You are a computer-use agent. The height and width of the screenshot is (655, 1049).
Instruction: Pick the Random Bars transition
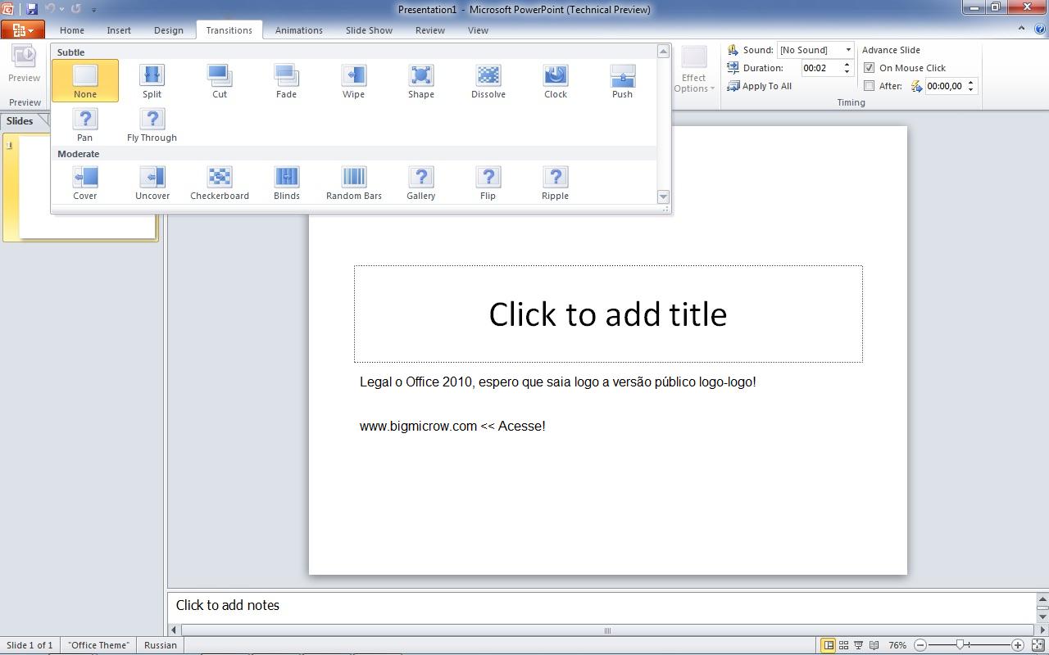354,183
